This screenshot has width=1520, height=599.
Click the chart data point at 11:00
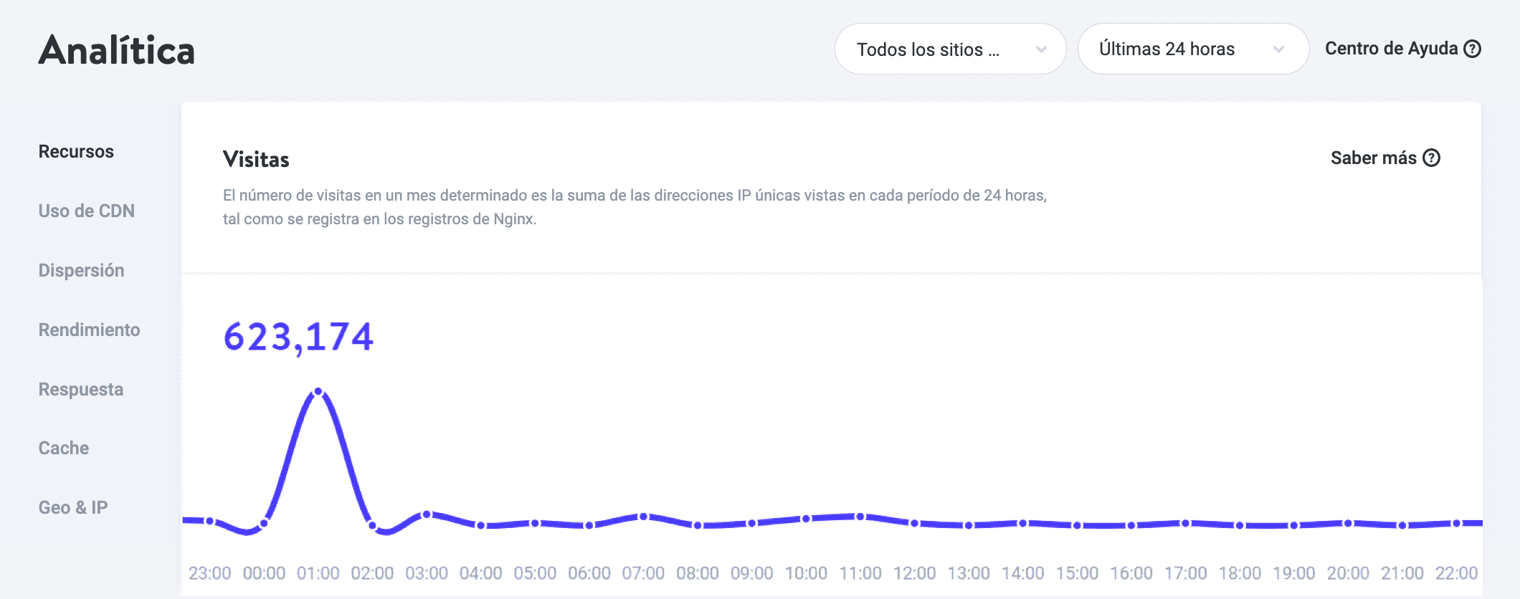tap(860, 517)
